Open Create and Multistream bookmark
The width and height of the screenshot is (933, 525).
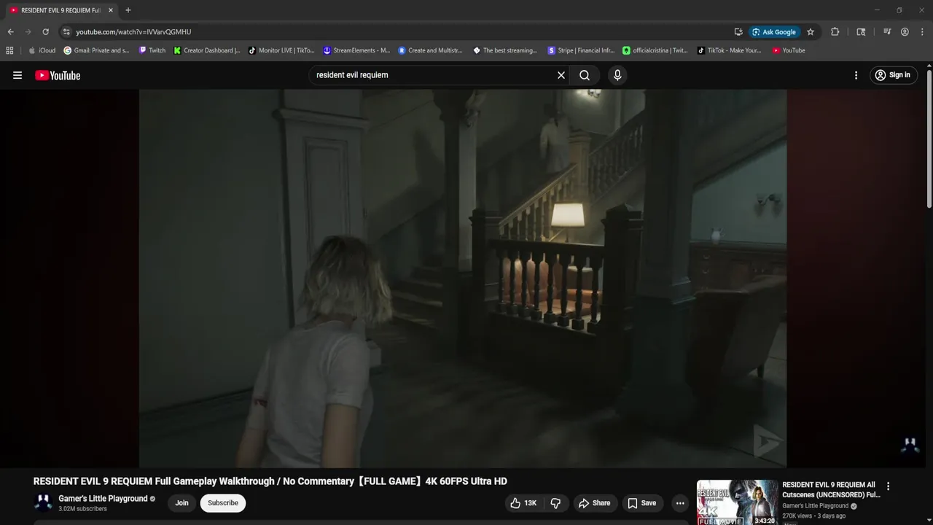click(430, 50)
